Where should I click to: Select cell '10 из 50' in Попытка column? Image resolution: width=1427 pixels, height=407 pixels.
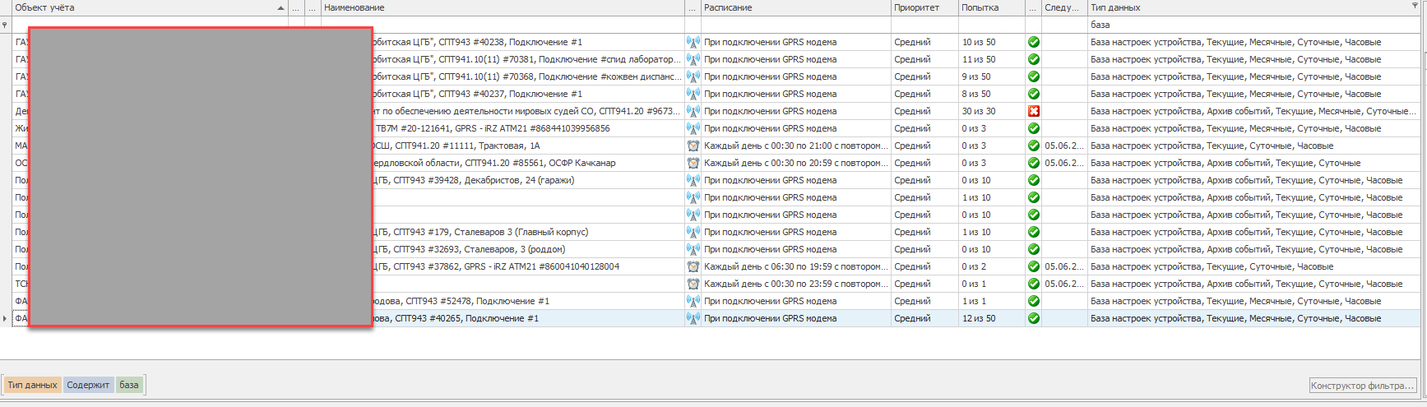coord(992,42)
